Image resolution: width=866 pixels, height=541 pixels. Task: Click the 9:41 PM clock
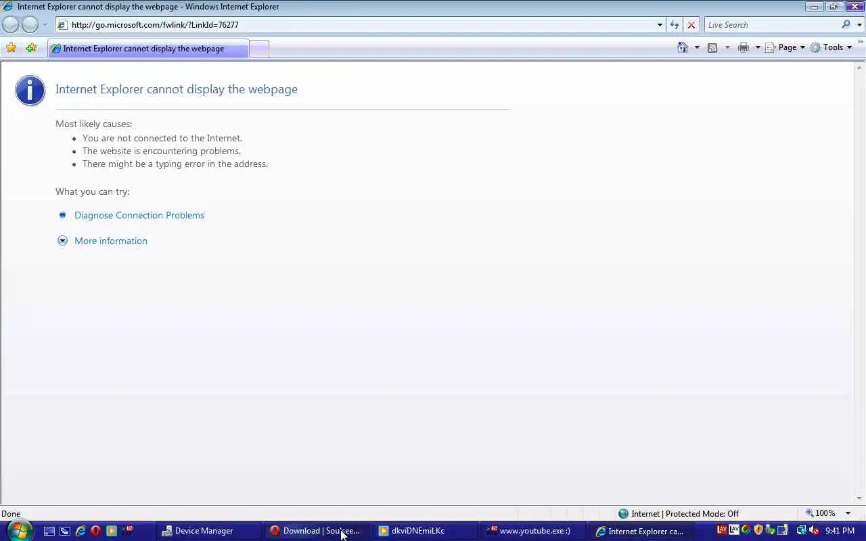point(840,531)
